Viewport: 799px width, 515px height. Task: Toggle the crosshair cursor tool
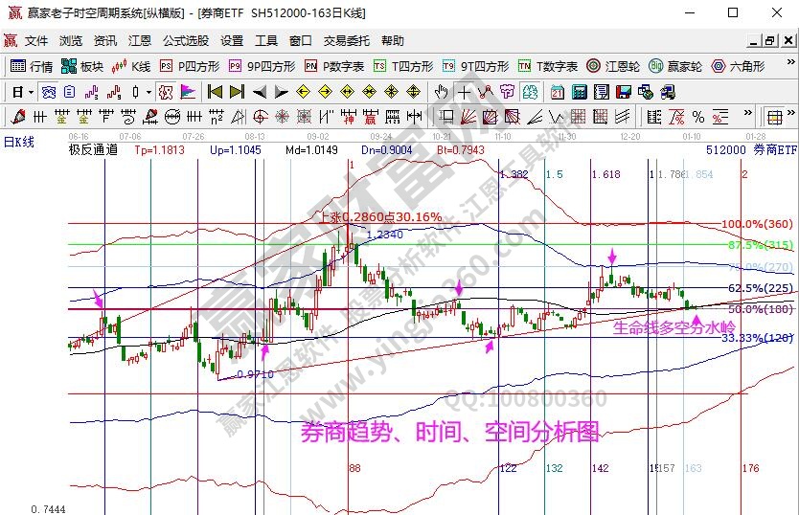click(464, 92)
